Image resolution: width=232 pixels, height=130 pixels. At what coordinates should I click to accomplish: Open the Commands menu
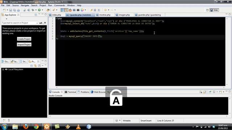59,5
